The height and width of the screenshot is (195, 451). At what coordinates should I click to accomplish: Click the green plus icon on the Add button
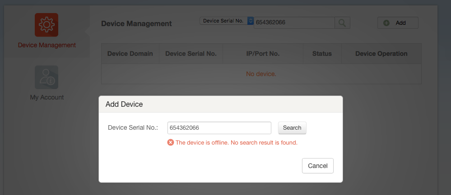click(386, 23)
